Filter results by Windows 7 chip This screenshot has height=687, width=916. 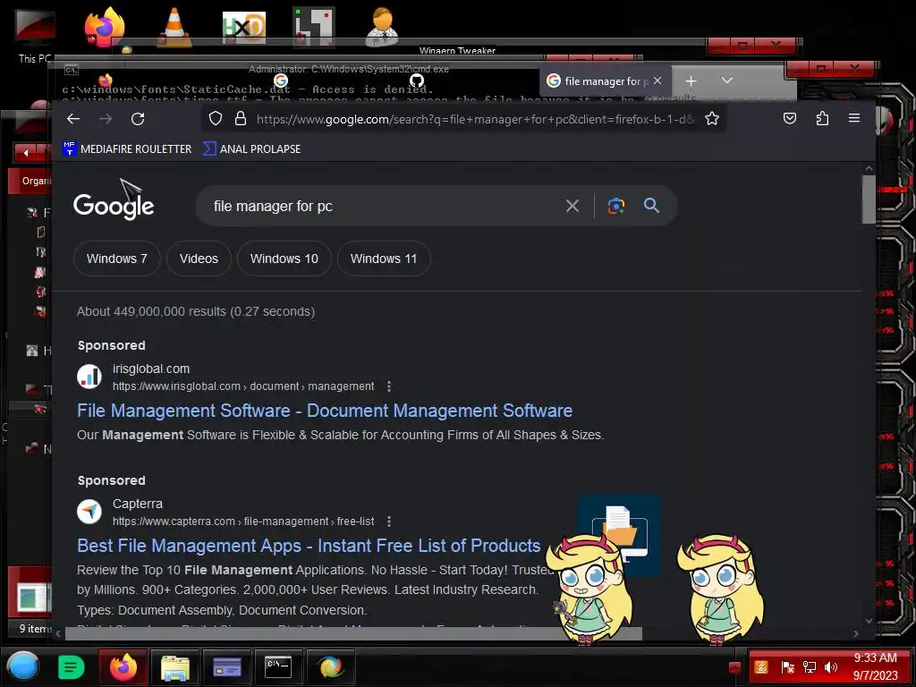pyautogui.click(x=117, y=259)
